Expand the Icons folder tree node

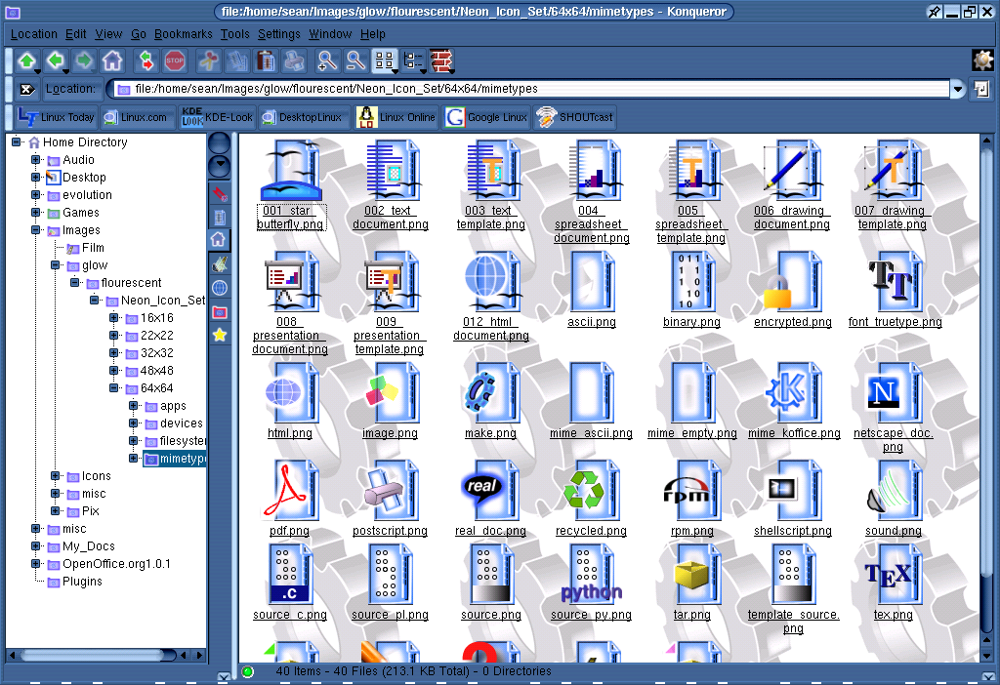coord(56,475)
